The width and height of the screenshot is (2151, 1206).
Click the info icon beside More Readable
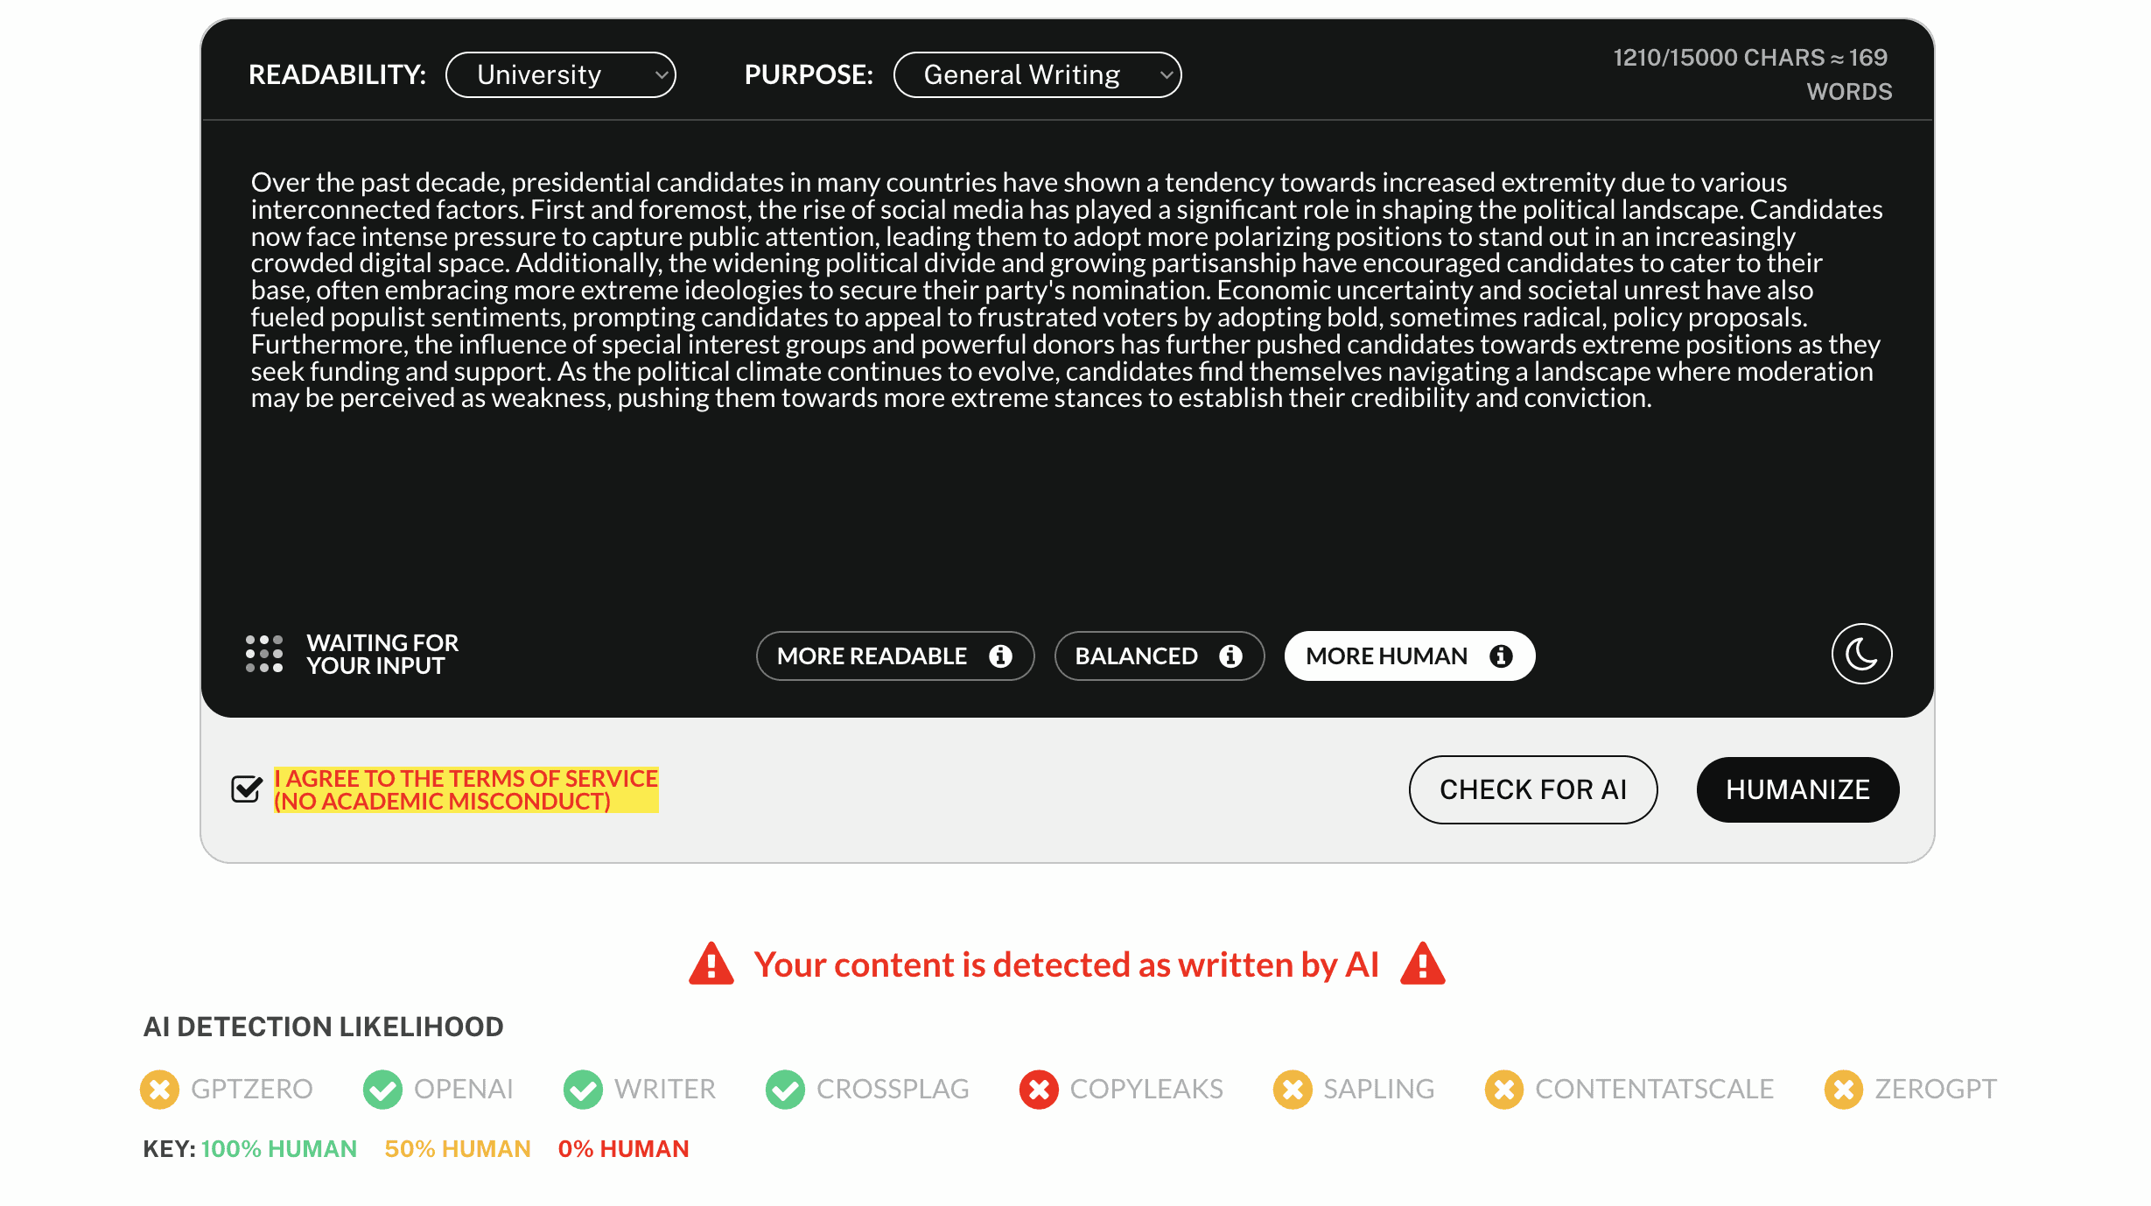[1000, 656]
